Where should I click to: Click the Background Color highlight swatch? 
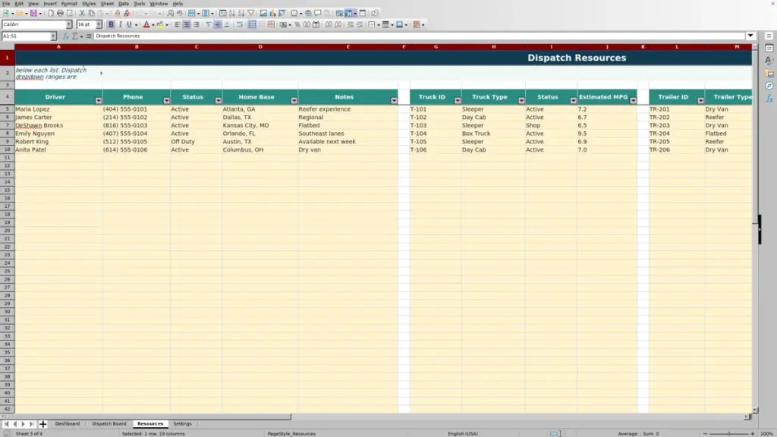pyautogui.click(x=160, y=24)
